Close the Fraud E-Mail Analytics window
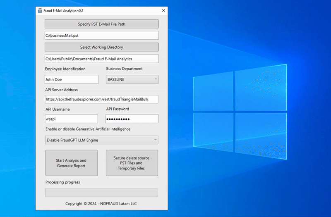Image resolution: width=331 pixels, height=217 pixels. pyautogui.click(x=163, y=11)
